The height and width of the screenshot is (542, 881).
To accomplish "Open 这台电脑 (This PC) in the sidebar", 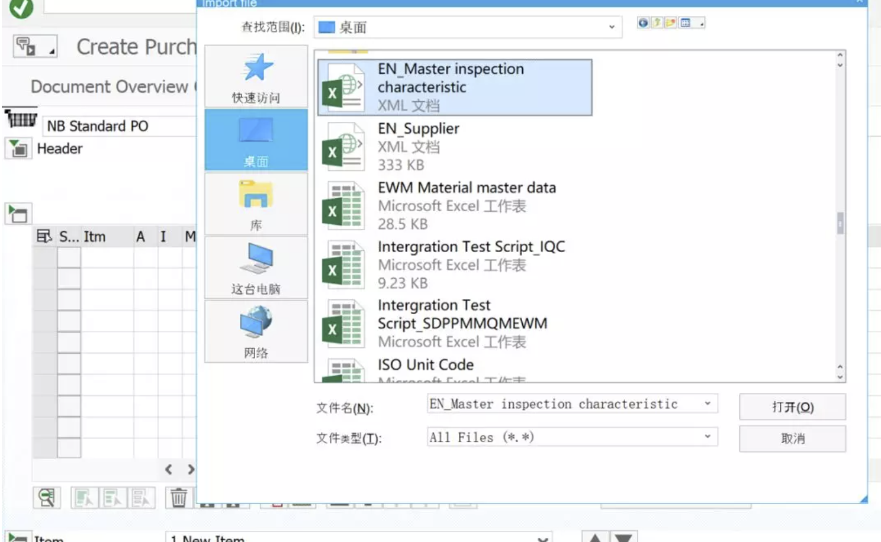I will coord(255,267).
